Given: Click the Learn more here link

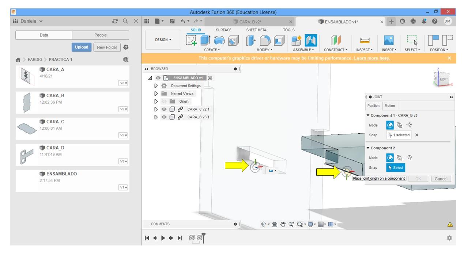Looking at the screenshot, I should pos(372,58).
